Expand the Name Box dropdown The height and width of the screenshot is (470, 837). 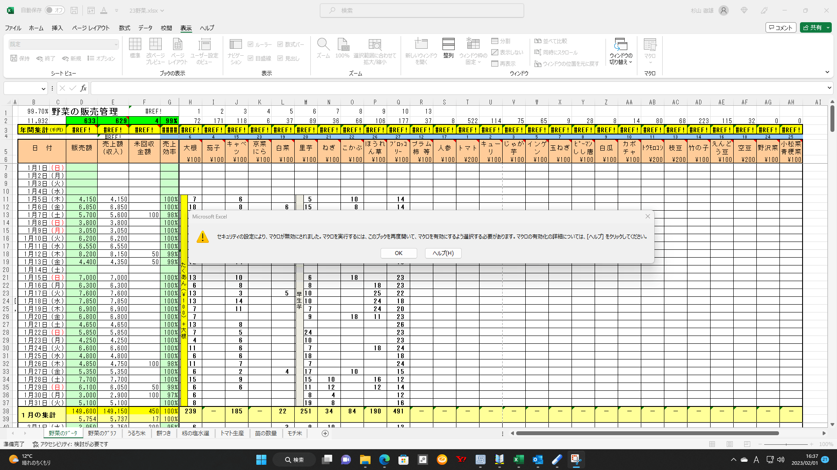43,88
